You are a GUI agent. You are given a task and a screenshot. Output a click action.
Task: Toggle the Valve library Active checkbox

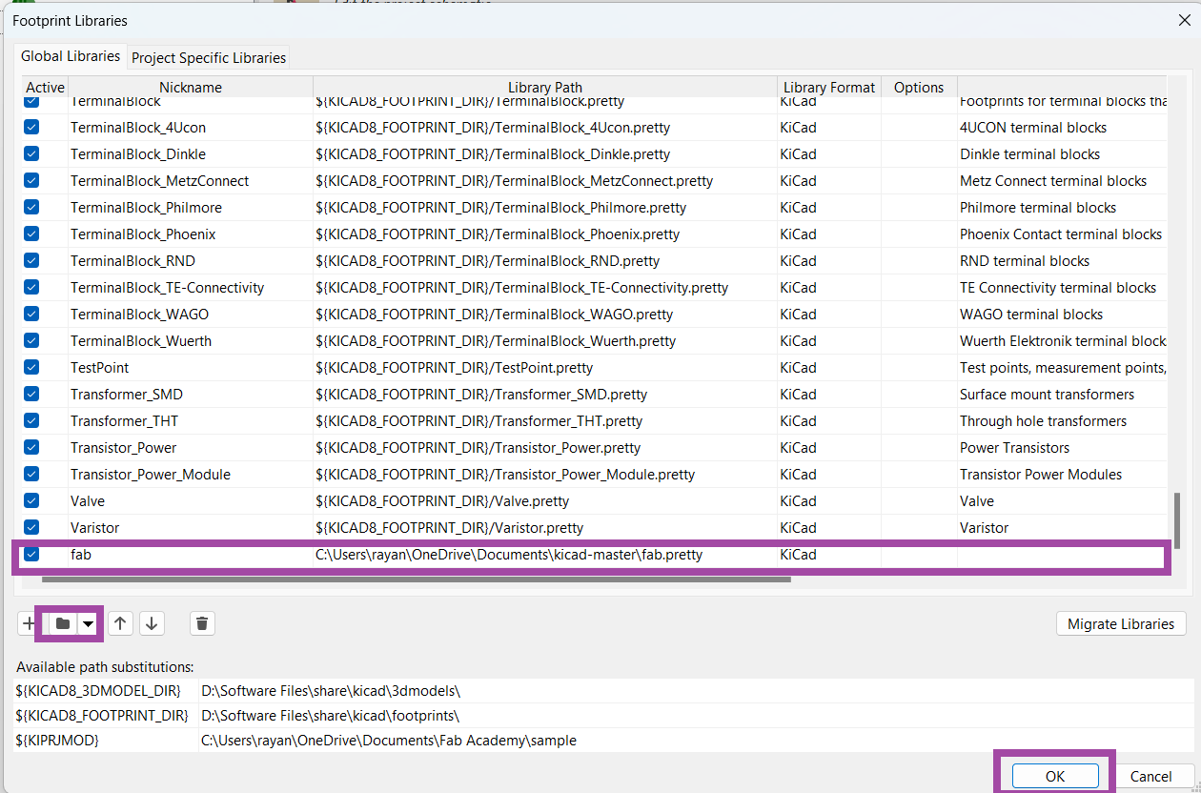(x=31, y=500)
